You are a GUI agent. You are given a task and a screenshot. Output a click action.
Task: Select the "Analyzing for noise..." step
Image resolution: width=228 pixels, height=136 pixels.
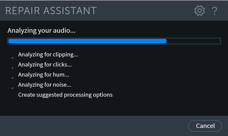(44, 85)
